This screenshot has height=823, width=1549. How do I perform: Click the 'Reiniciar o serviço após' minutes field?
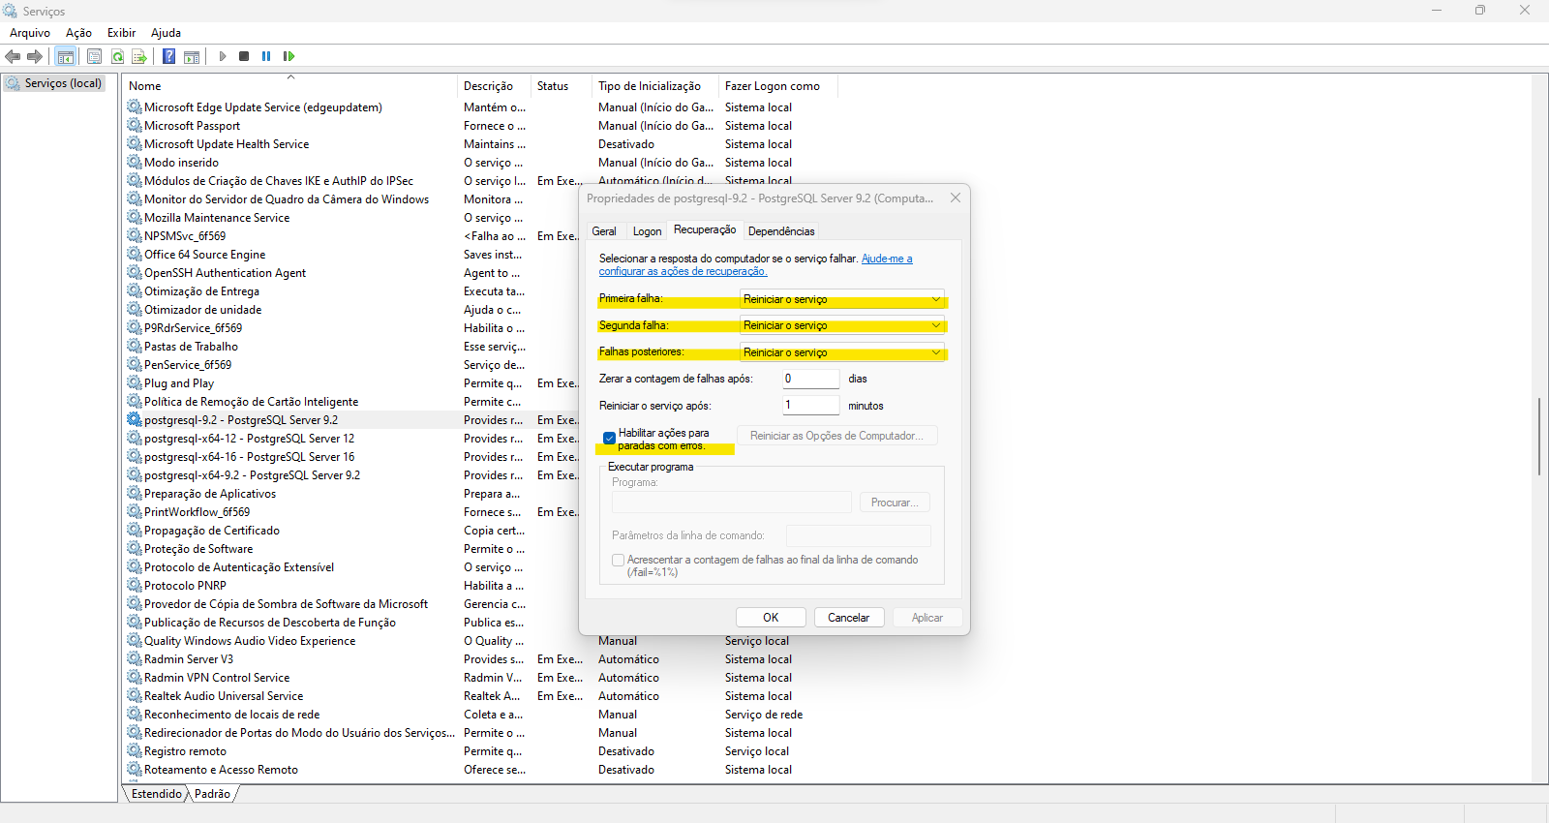pyautogui.click(x=810, y=406)
